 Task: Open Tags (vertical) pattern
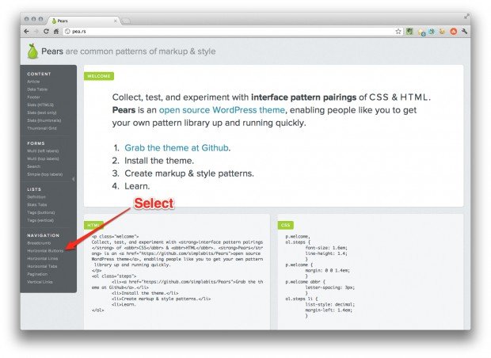click(x=40, y=220)
